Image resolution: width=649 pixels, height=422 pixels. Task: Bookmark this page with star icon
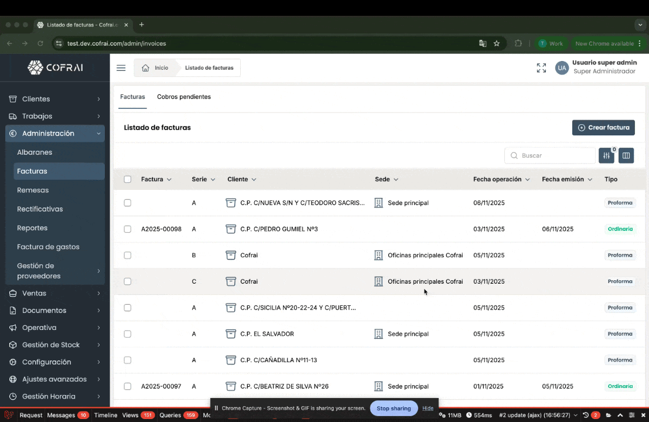[497, 43]
